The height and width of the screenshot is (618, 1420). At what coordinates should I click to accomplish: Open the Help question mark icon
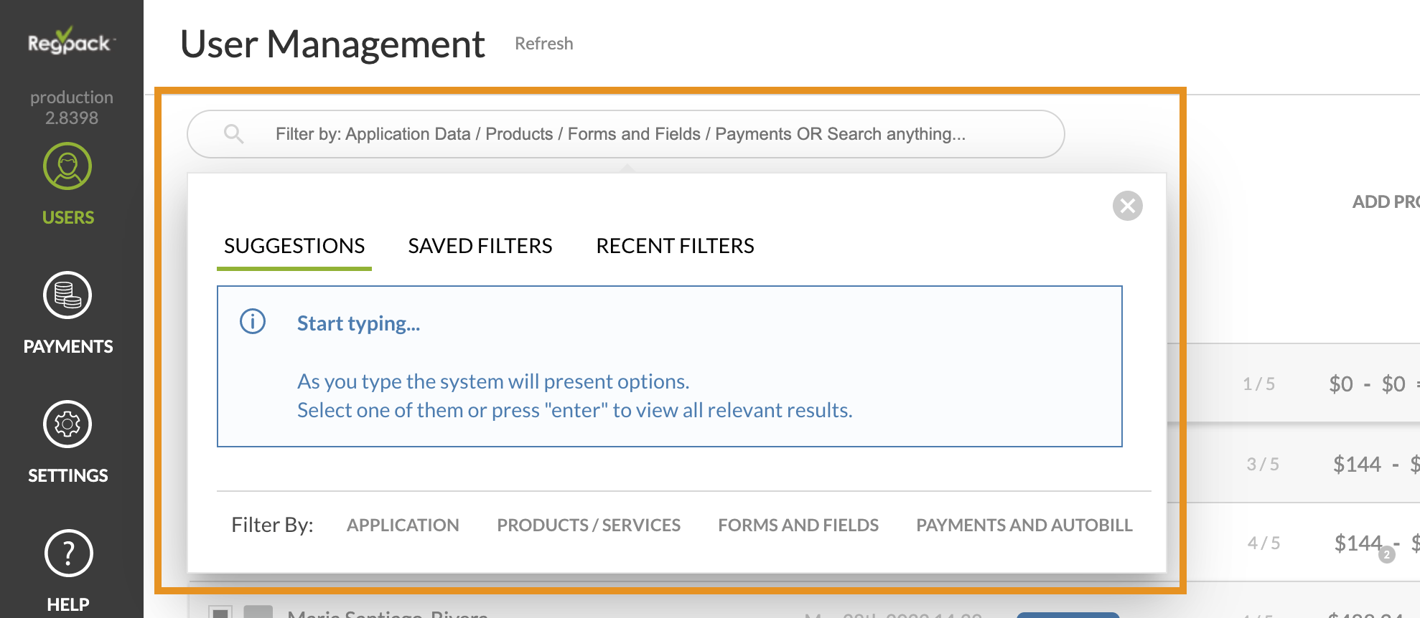pos(68,553)
